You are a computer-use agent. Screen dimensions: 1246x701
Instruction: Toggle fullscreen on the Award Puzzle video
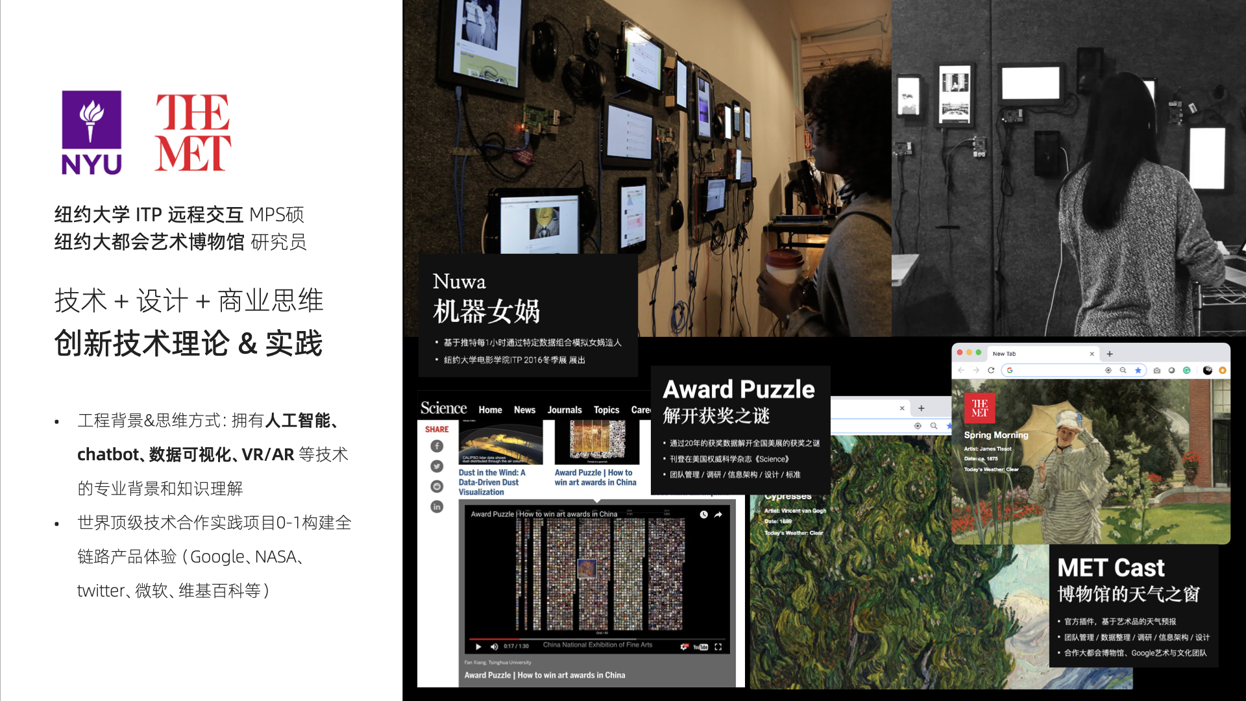click(718, 646)
